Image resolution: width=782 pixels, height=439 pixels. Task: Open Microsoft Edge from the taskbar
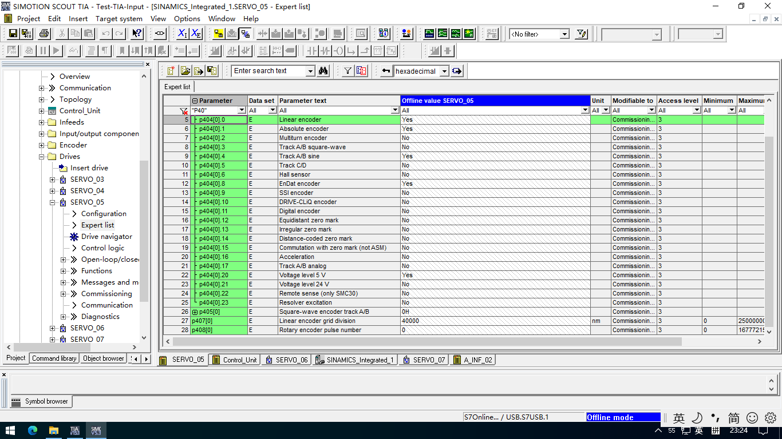pos(32,430)
